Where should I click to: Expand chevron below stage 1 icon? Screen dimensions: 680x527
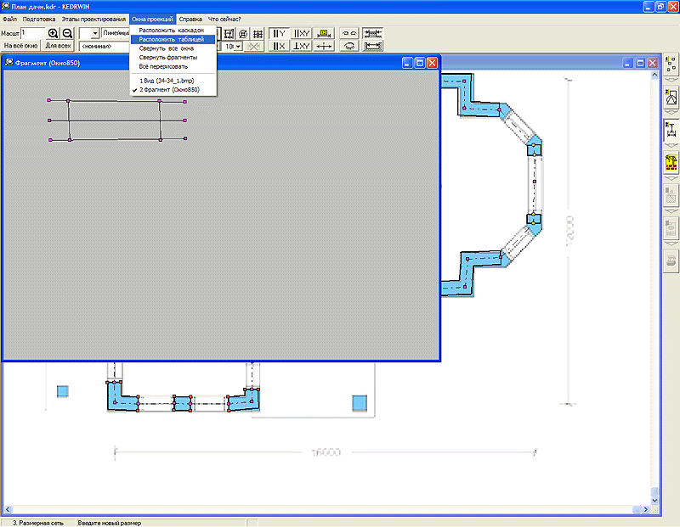671,80
